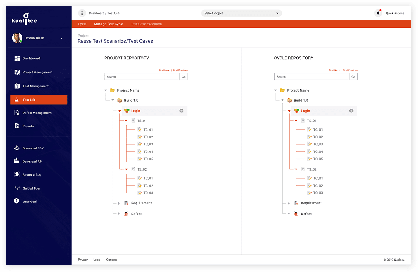
Task: Click plus icon on Cycle Repository Login
Action: click(x=351, y=111)
